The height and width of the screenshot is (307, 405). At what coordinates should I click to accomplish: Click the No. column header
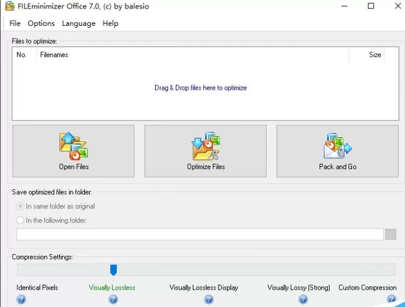pyautogui.click(x=24, y=55)
